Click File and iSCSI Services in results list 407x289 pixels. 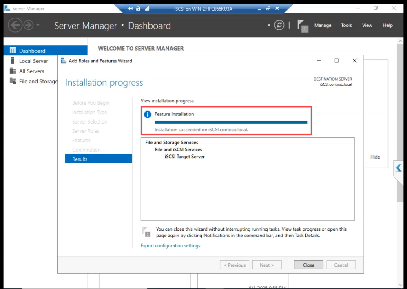(178, 150)
